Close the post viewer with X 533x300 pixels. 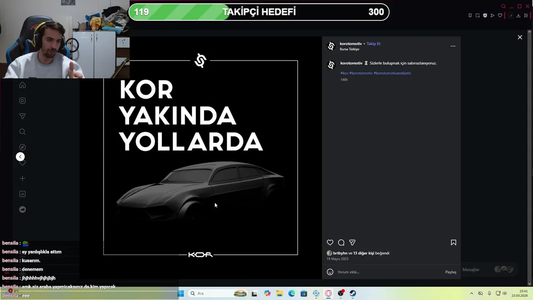click(520, 37)
